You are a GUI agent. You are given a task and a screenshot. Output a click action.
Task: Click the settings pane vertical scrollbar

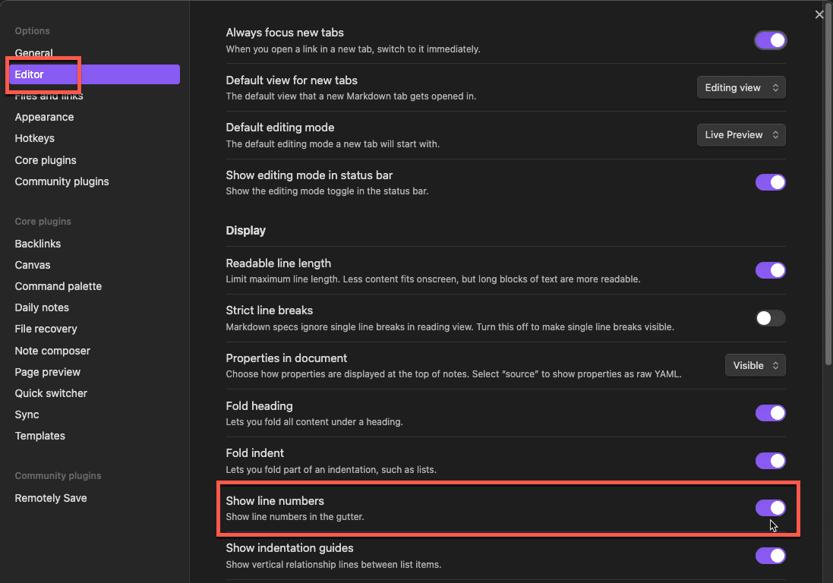pyautogui.click(x=828, y=190)
